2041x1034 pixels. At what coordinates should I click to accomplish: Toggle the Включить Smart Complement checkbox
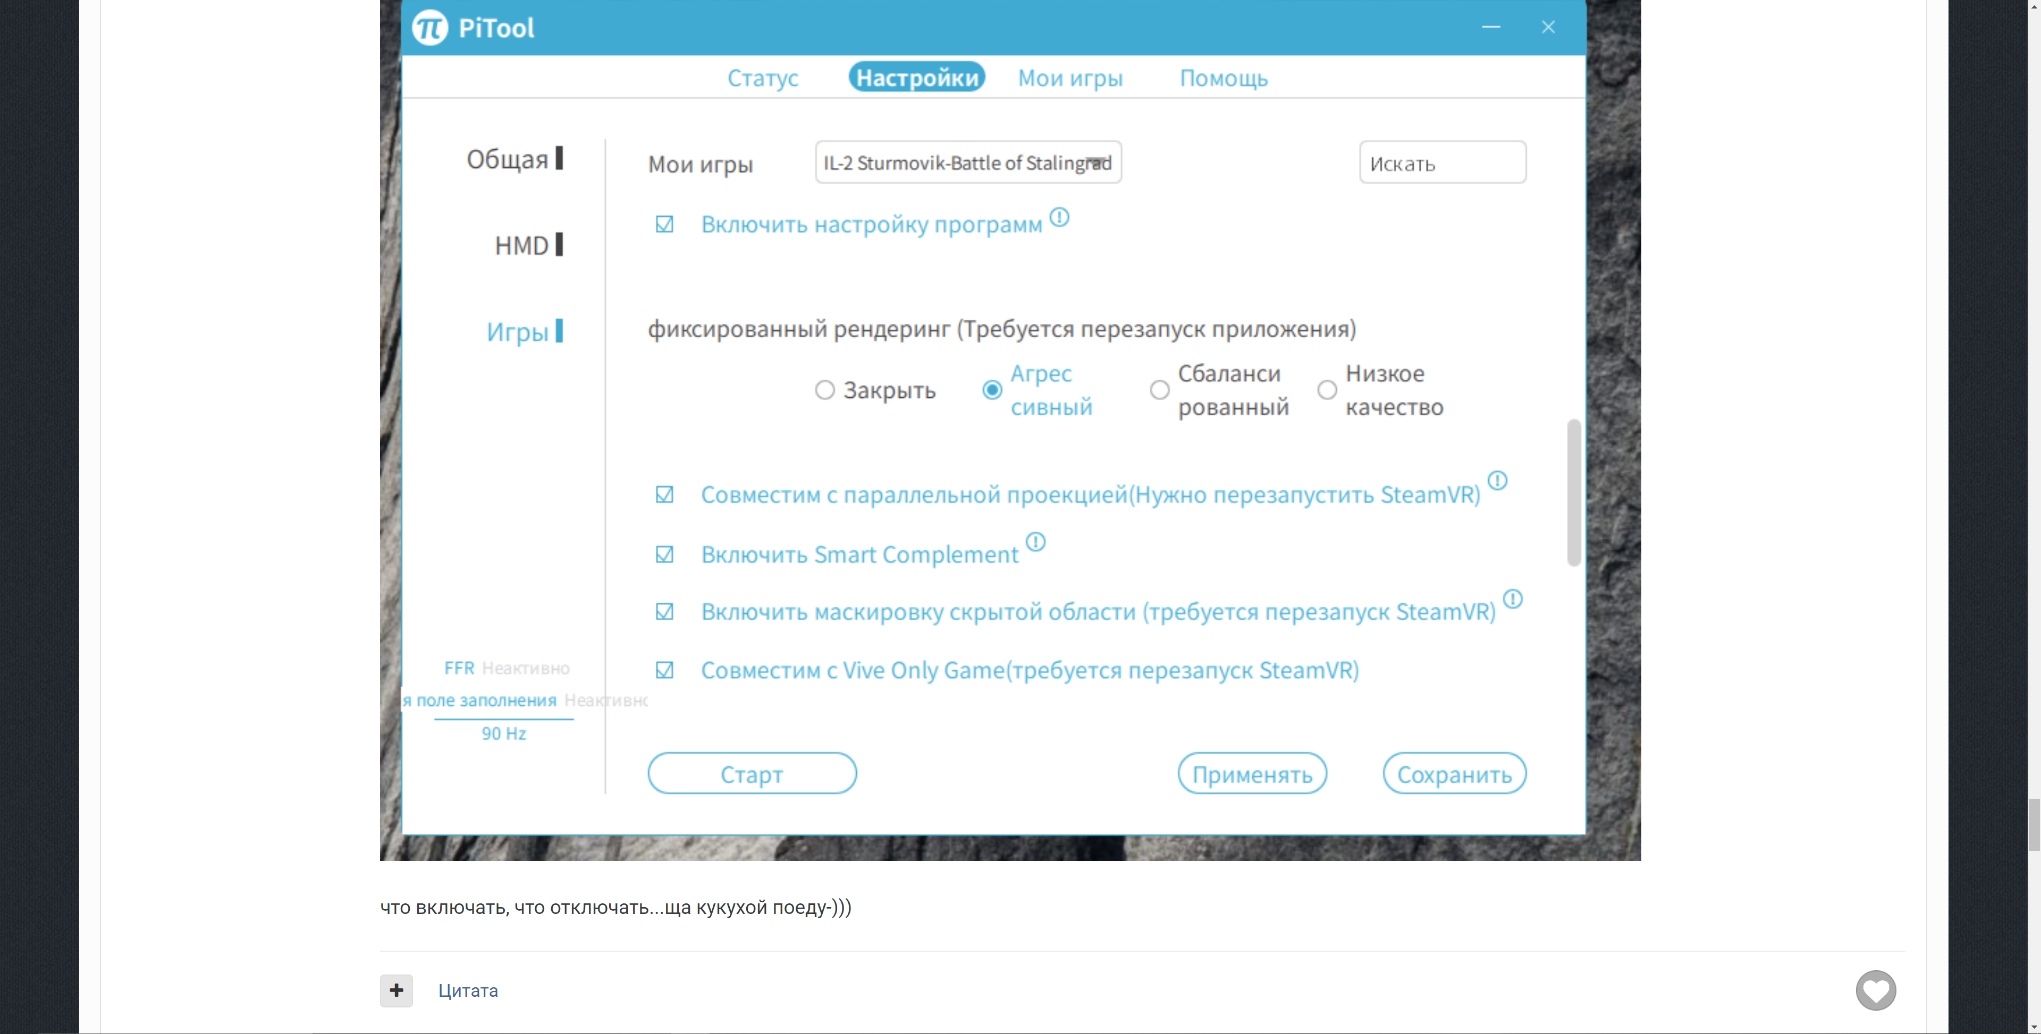[664, 554]
